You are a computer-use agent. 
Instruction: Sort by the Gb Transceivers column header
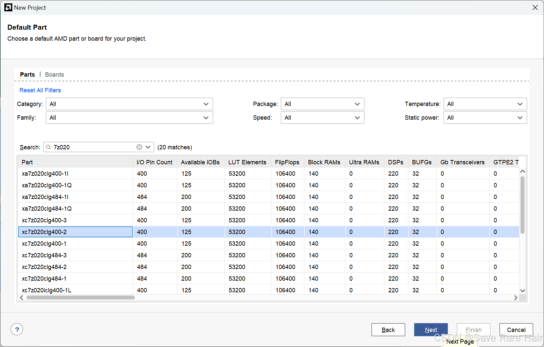[463, 162]
